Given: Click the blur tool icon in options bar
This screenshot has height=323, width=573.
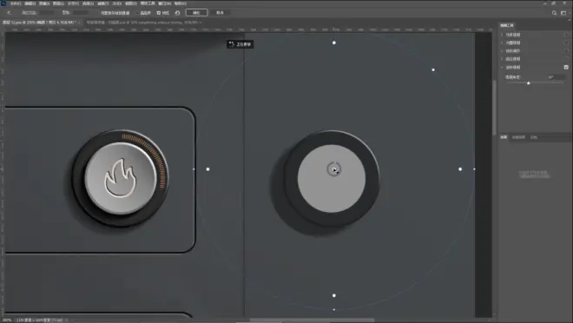Looking at the screenshot, I should 9,13.
